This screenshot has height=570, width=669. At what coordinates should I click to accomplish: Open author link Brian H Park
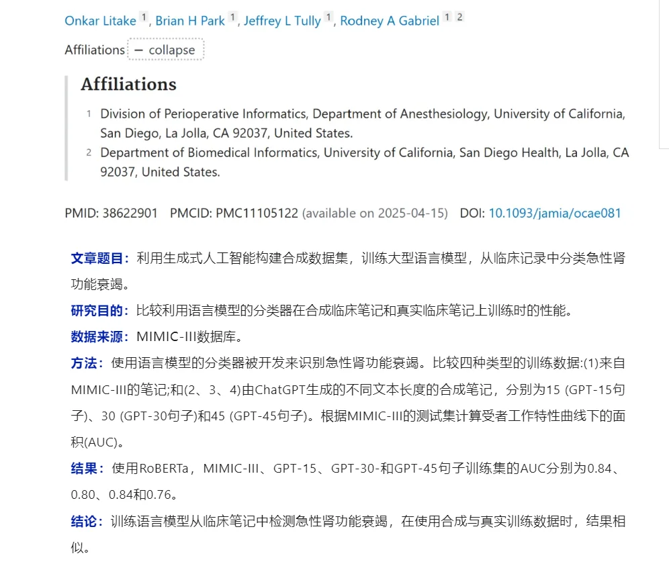(190, 20)
